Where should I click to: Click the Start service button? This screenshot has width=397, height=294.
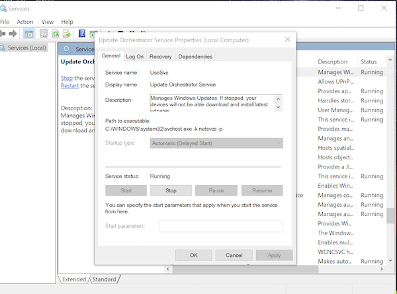point(126,190)
